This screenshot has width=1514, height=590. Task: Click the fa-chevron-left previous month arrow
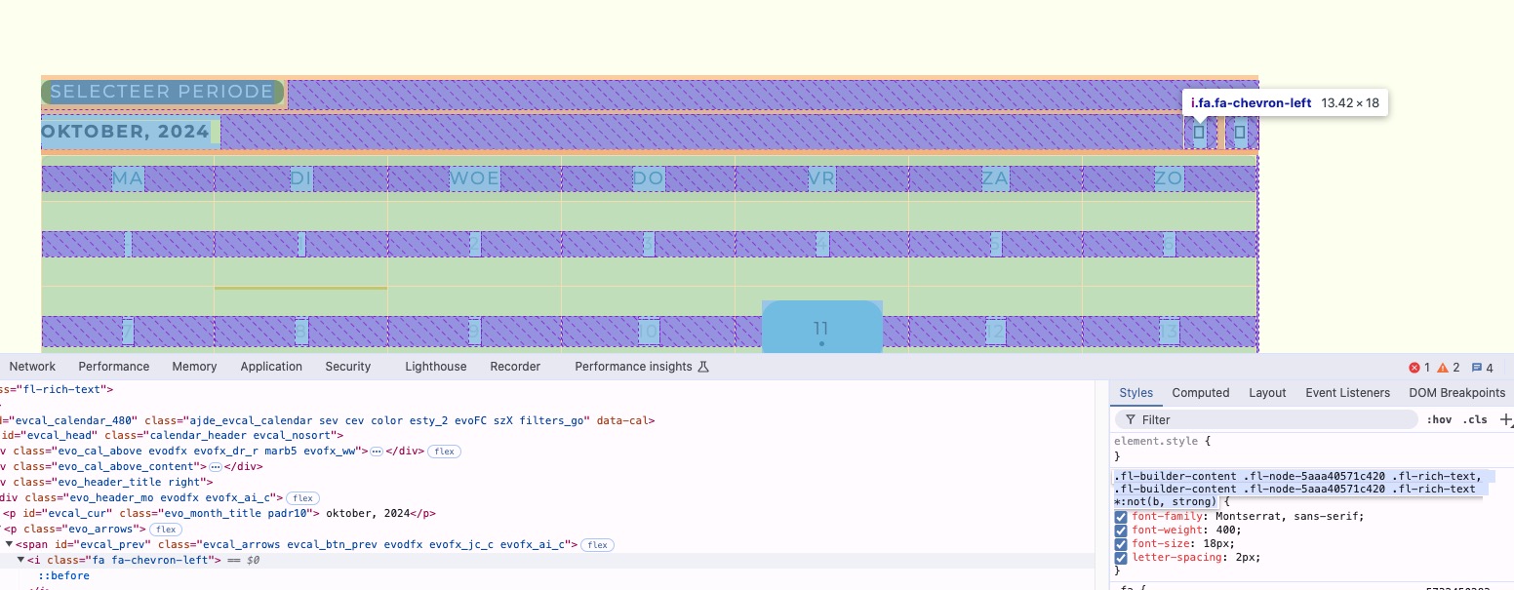(x=1200, y=132)
